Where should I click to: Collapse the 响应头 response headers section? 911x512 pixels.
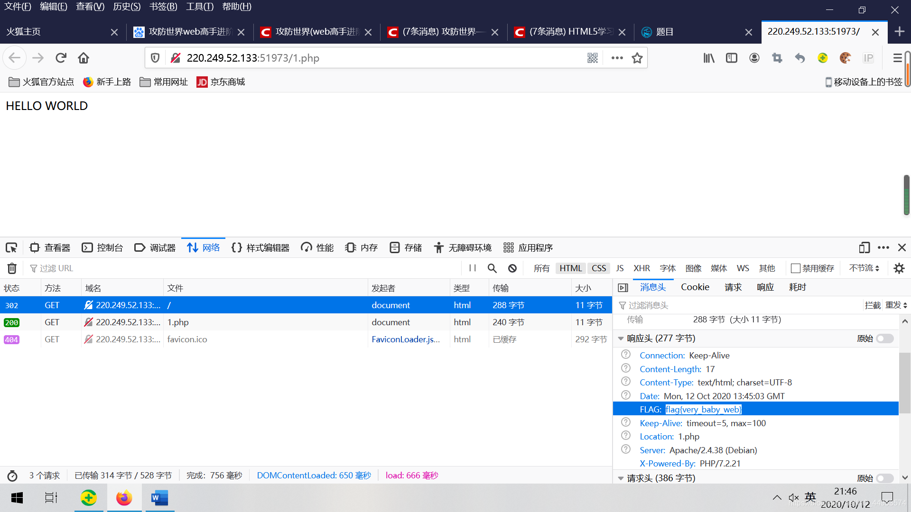[x=621, y=338]
